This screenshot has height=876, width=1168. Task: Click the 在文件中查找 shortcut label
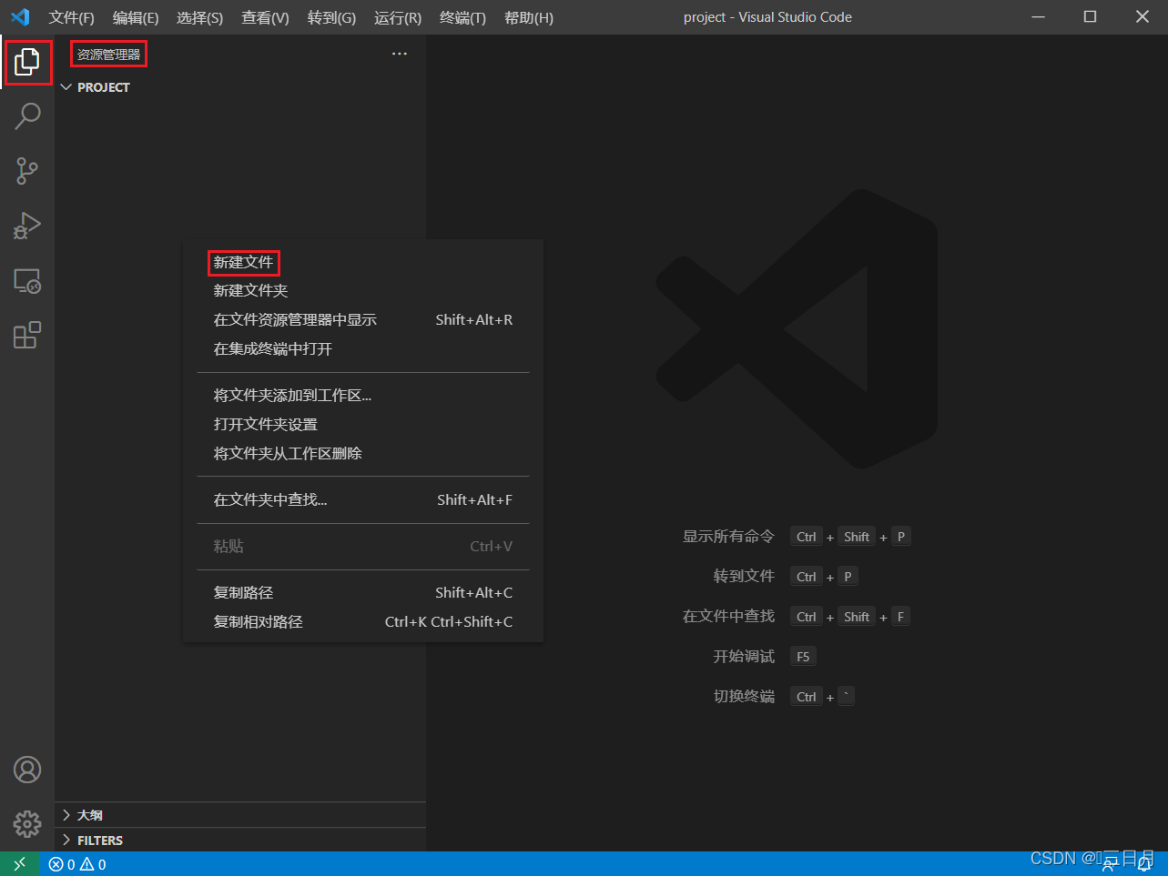(x=728, y=617)
